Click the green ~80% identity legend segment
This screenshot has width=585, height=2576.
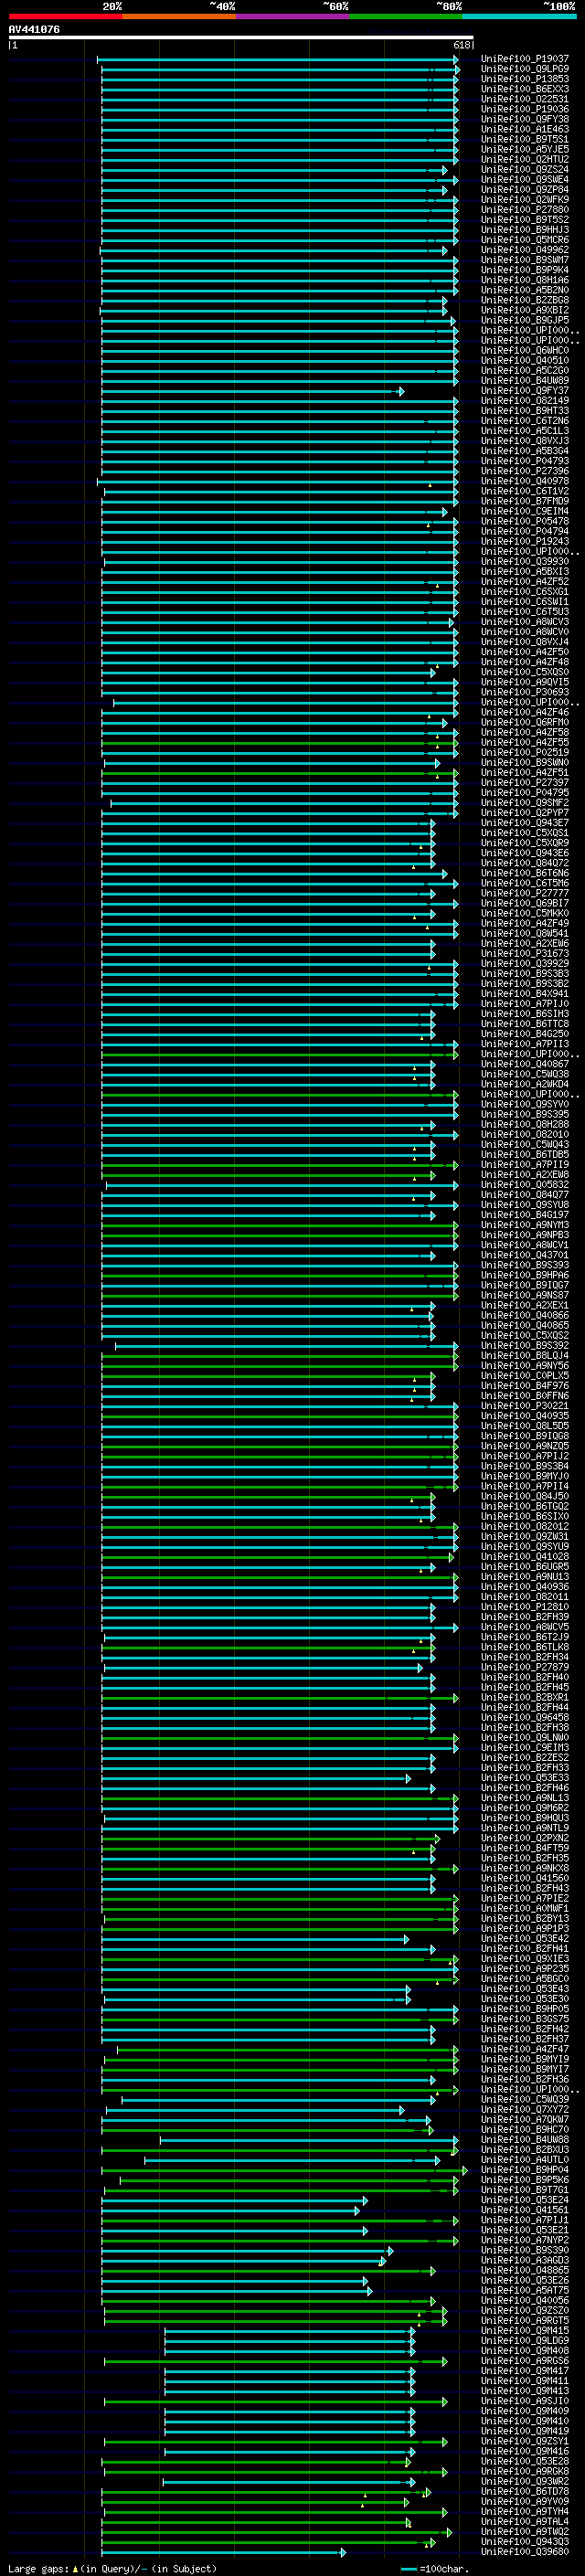coord(405,16)
